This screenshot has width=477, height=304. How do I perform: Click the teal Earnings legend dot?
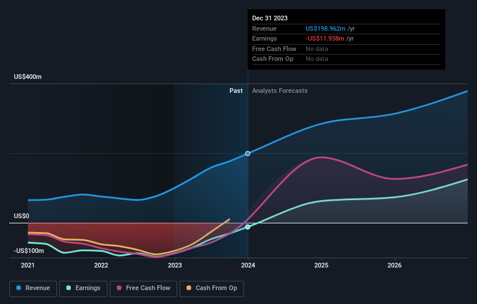69,288
